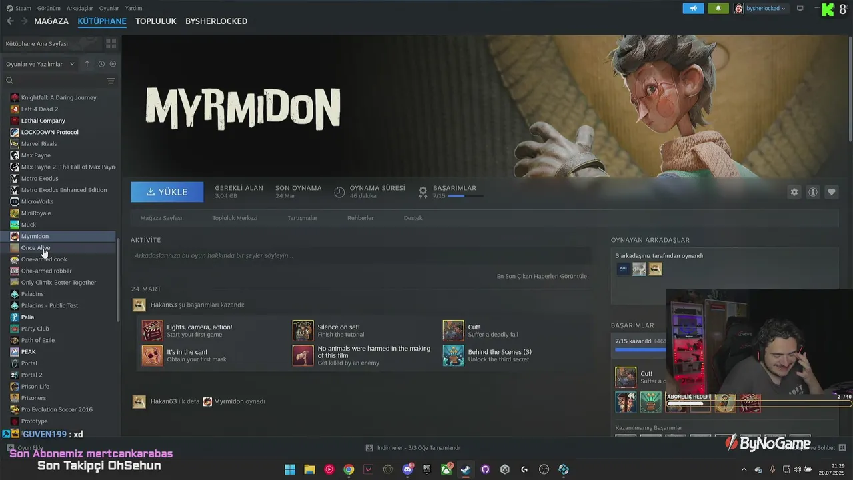Screen dimensions: 853x480
Task: Click İndirmeler status at bottom
Action: 413,448
